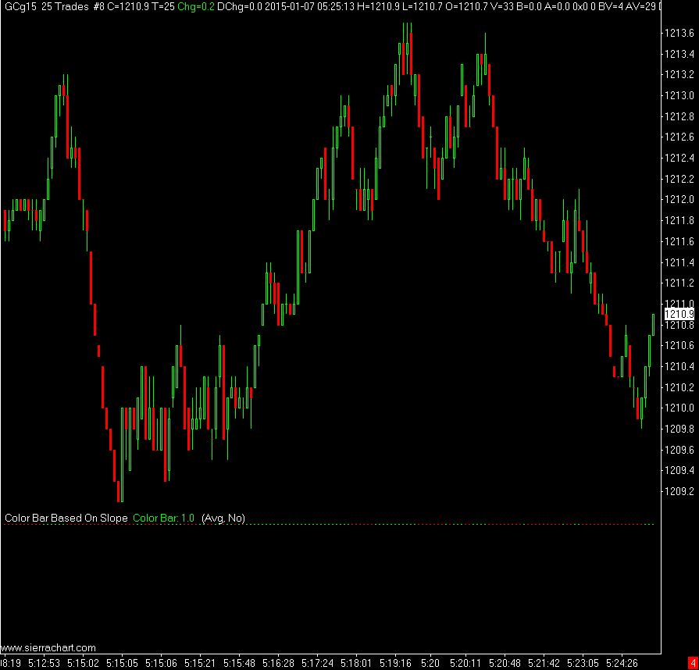Click the highlighted 1210.9 last price box

[x=679, y=314]
